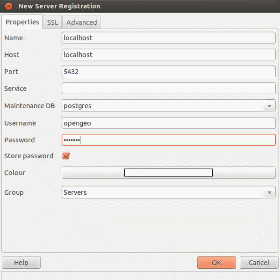
Task: Focus the Port field showing 5432
Action: click(169, 72)
